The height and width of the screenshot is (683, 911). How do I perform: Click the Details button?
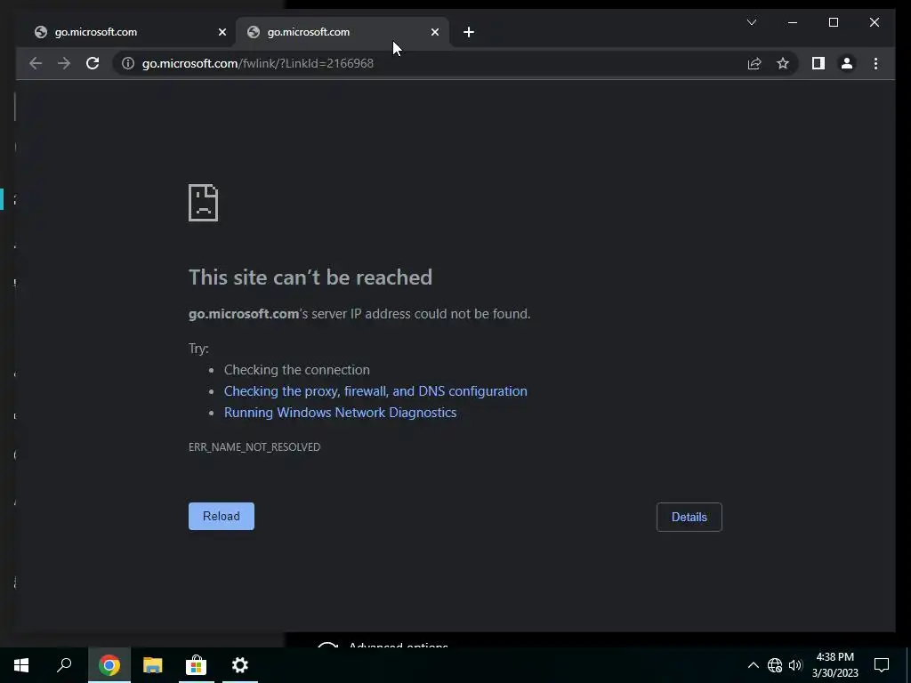(689, 517)
